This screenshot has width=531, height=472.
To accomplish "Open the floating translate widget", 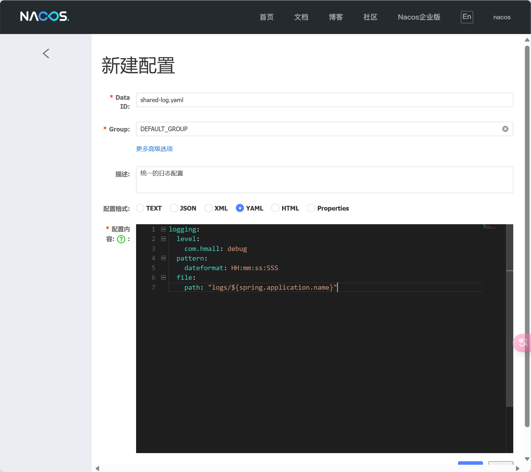I will 523,343.
